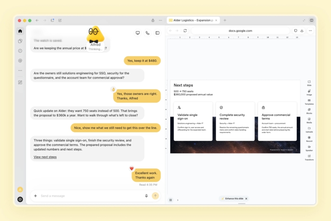Click the Read 4:35 PM status text
The image size is (331, 221).
pyautogui.click(x=148, y=185)
